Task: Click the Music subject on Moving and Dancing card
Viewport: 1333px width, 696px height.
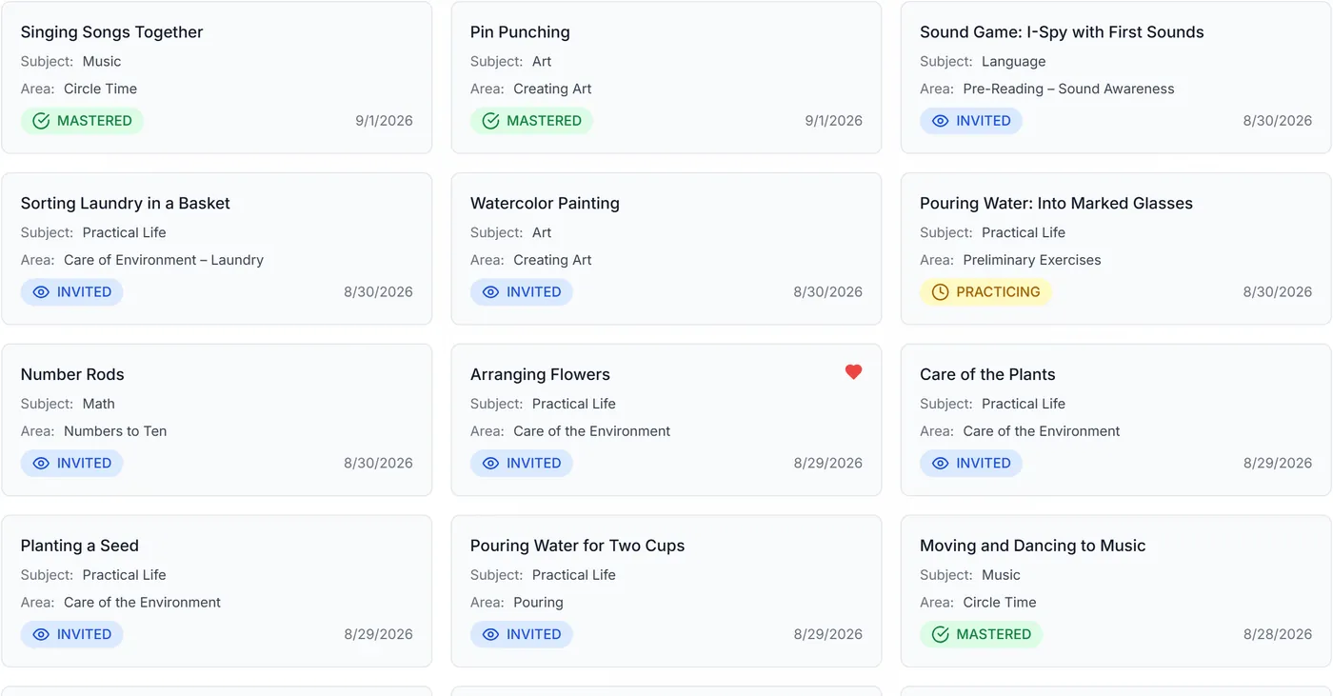Action: [1001, 576]
